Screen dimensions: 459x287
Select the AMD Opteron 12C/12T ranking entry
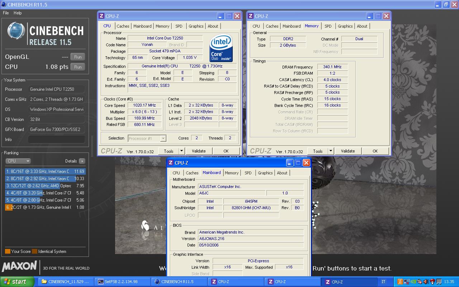click(45, 186)
